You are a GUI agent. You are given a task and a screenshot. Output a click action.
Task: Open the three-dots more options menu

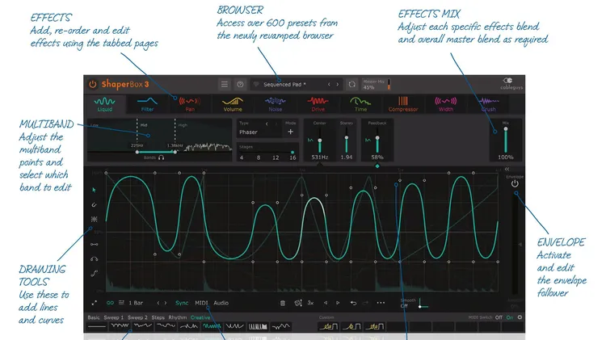[381, 303]
